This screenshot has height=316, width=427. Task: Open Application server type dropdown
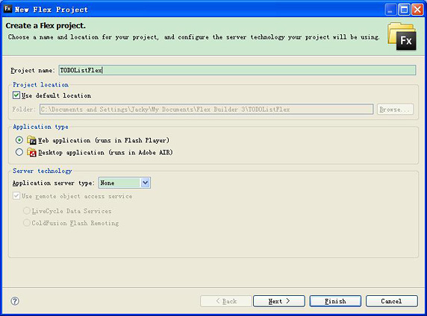[125, 183]
